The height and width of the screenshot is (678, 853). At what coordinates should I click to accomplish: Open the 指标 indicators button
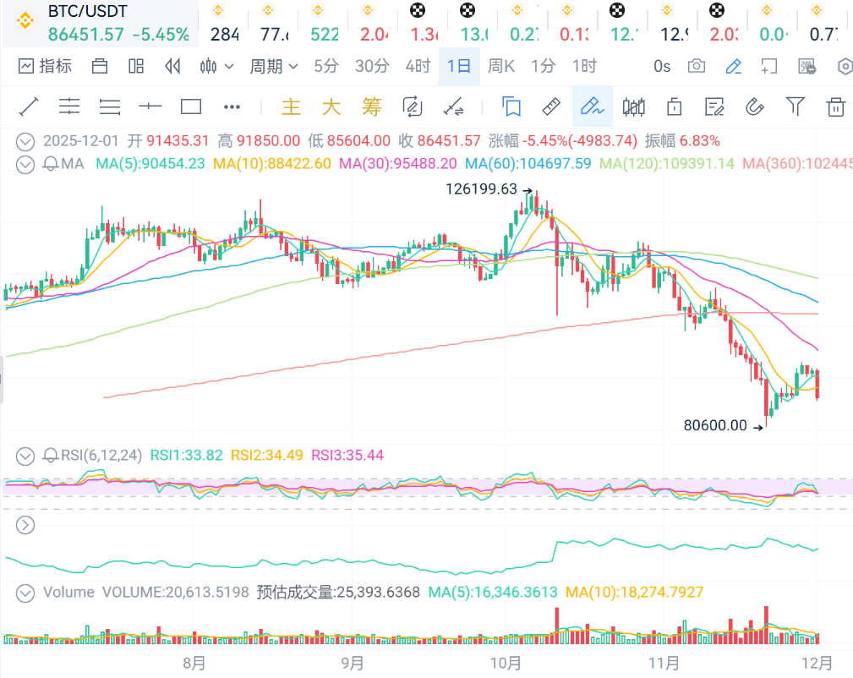click(46, 66)
